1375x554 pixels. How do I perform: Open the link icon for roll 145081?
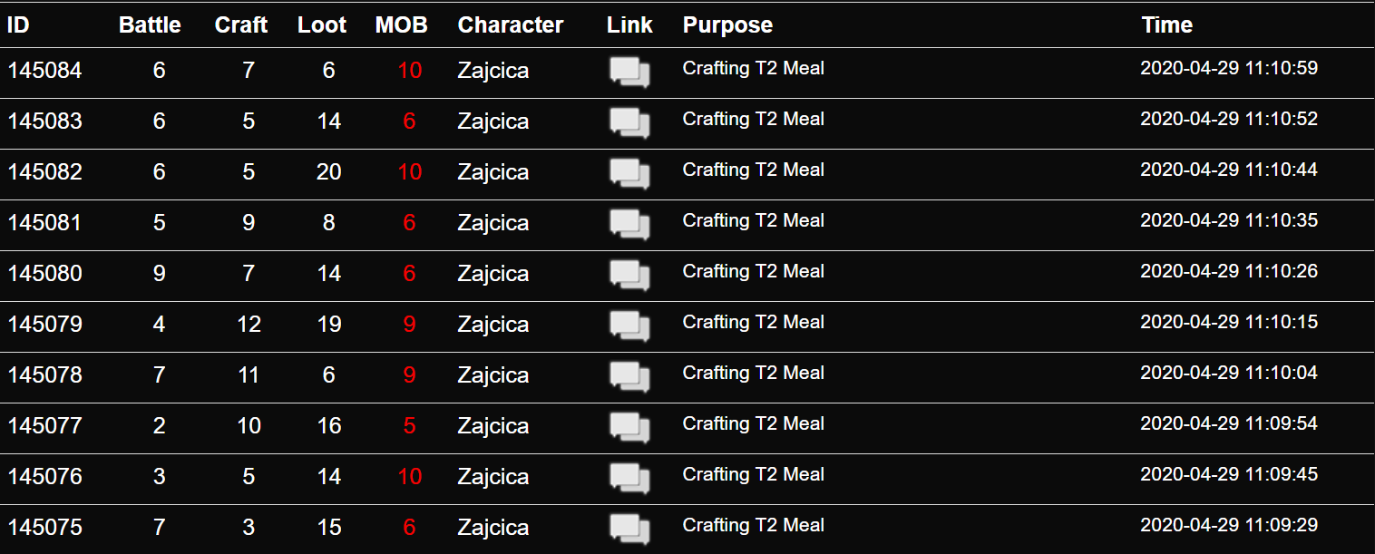click(629, 225)
